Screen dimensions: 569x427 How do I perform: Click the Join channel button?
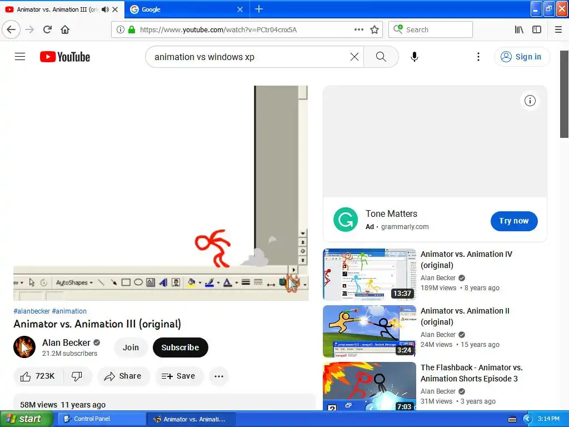[x=131, y=347]
